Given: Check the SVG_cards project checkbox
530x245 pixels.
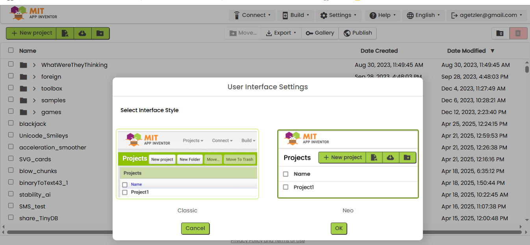Looking at the screenshot, I should coord(11,158).
